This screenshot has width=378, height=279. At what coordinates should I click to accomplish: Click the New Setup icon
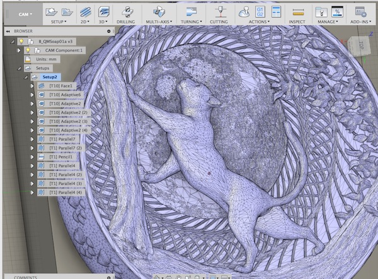tap(52, 11)
